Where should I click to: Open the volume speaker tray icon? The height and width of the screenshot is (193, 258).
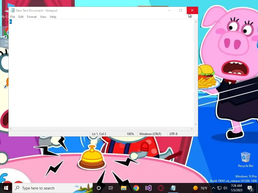tap(225, 188)
